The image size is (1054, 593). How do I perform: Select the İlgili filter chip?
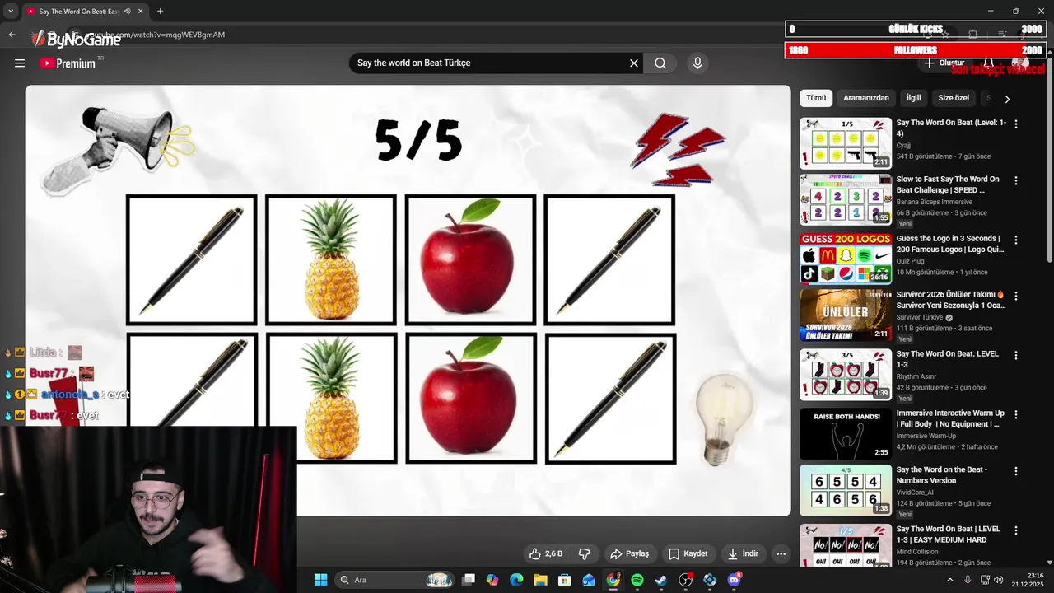point(914,98)
